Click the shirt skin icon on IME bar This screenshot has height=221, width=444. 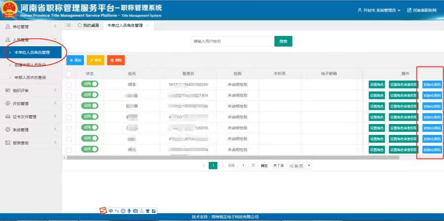coord(148,211)
